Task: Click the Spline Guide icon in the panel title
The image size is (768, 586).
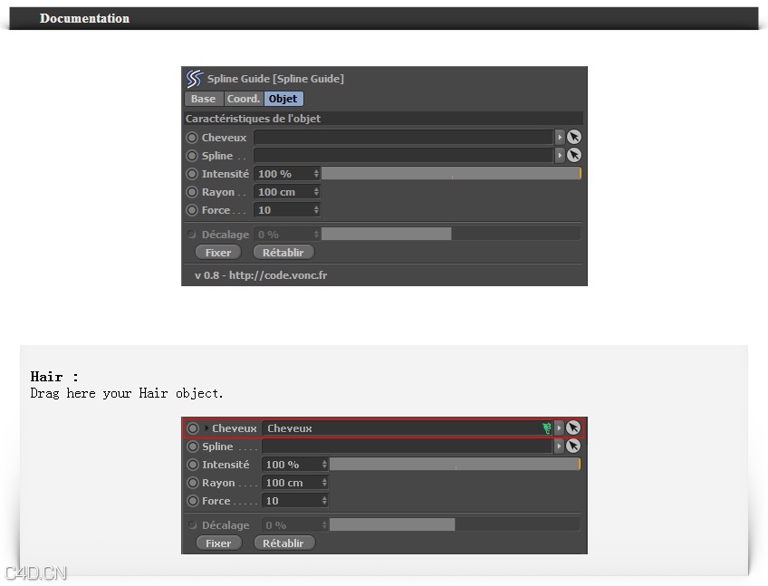Action: point(191,78)
